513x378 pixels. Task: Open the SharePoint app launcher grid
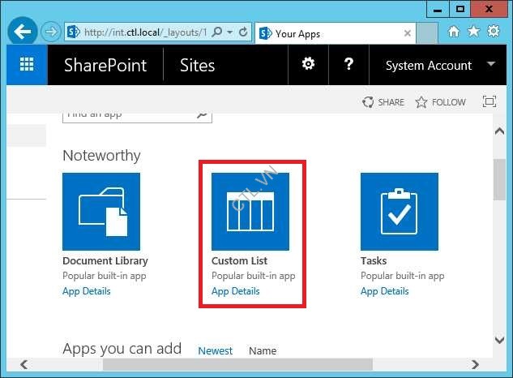[x=27, y=65]
